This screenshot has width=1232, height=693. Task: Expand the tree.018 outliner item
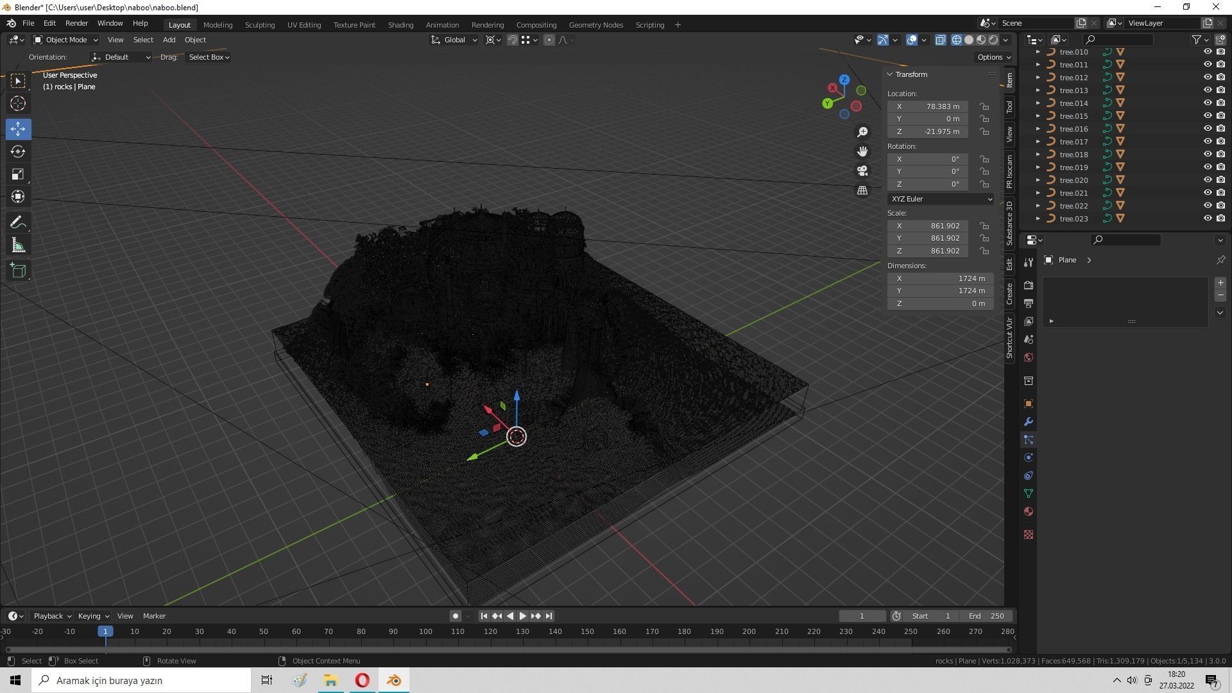click(x=1038, y=154)
